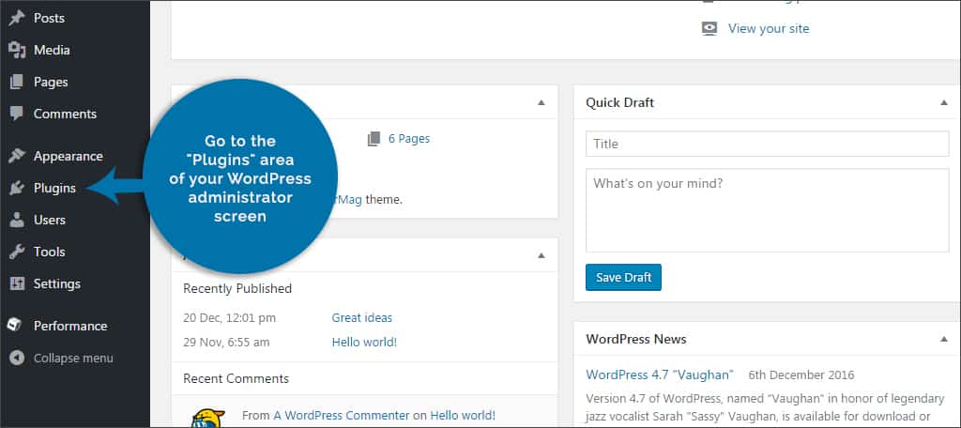Screen dimensions: 961x428
Task: Open Settings via its sliders icon
Action: coord(17,283)
